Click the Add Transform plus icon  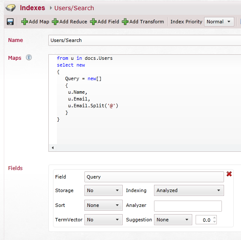click(125, 22)
